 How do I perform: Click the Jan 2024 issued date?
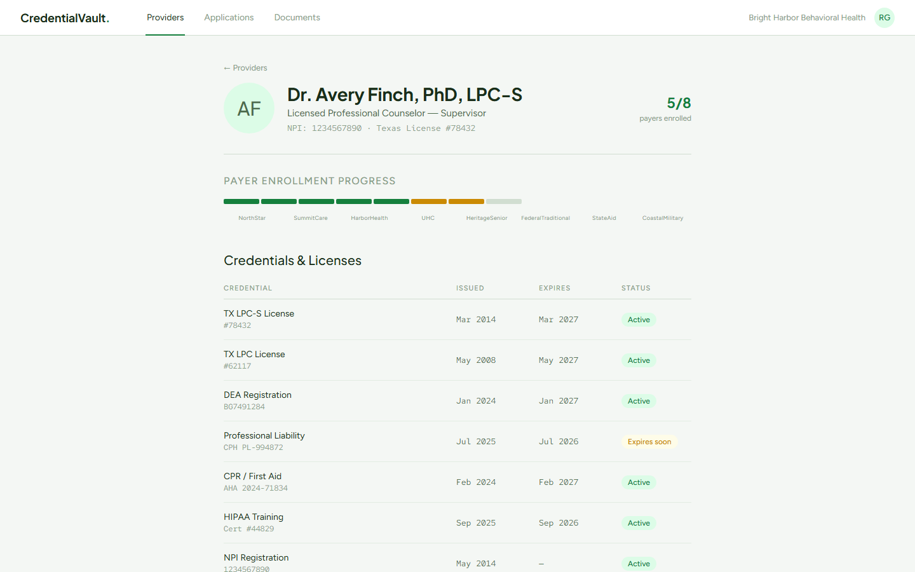[476, 401]
